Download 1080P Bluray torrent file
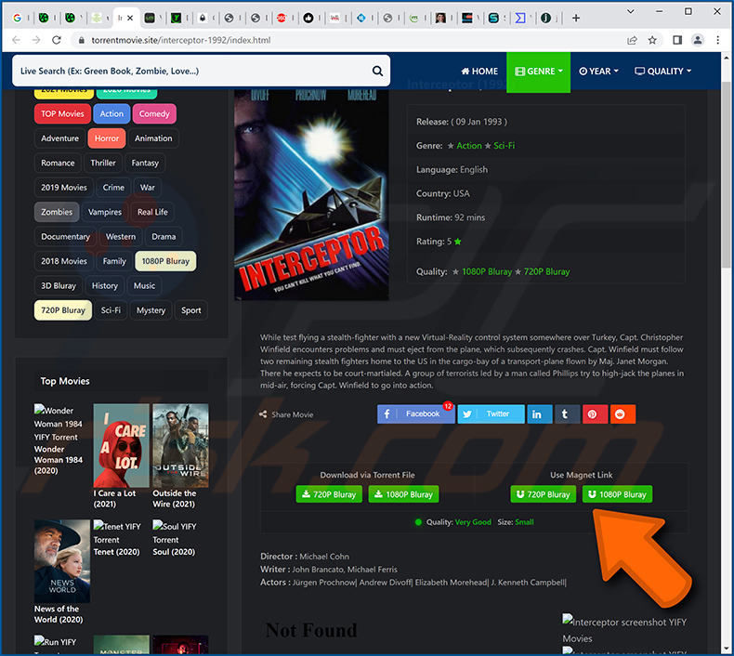This screenshot has width=734, height=656. (x=403, y=494)
